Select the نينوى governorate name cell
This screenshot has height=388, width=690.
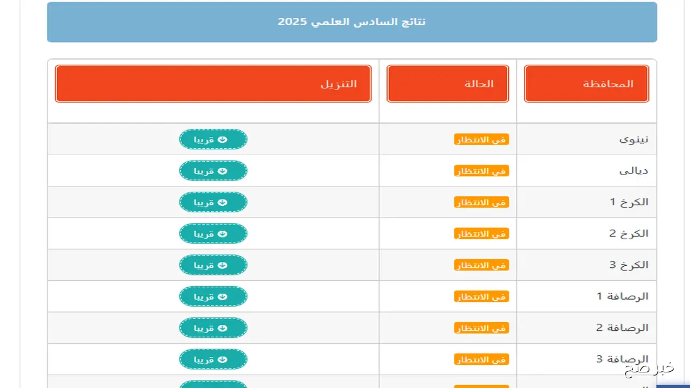(634, 139)
